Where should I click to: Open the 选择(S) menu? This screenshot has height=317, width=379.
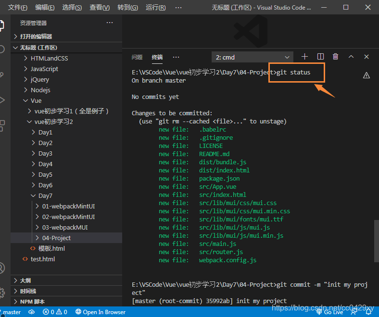72,8
